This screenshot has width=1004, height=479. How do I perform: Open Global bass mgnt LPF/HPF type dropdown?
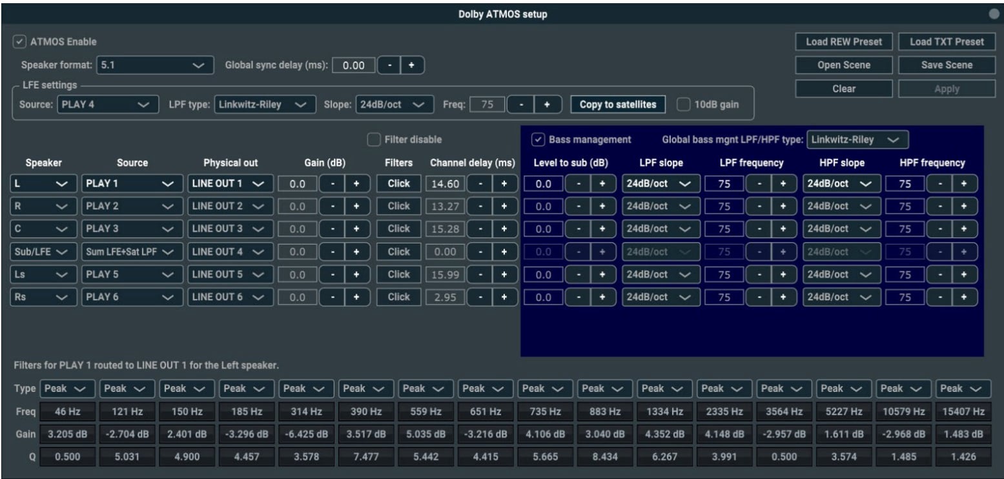click(x=857, y=139)
